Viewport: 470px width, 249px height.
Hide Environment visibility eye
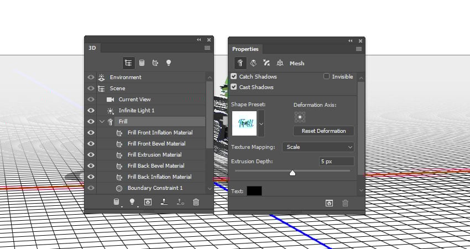[91, 77]
